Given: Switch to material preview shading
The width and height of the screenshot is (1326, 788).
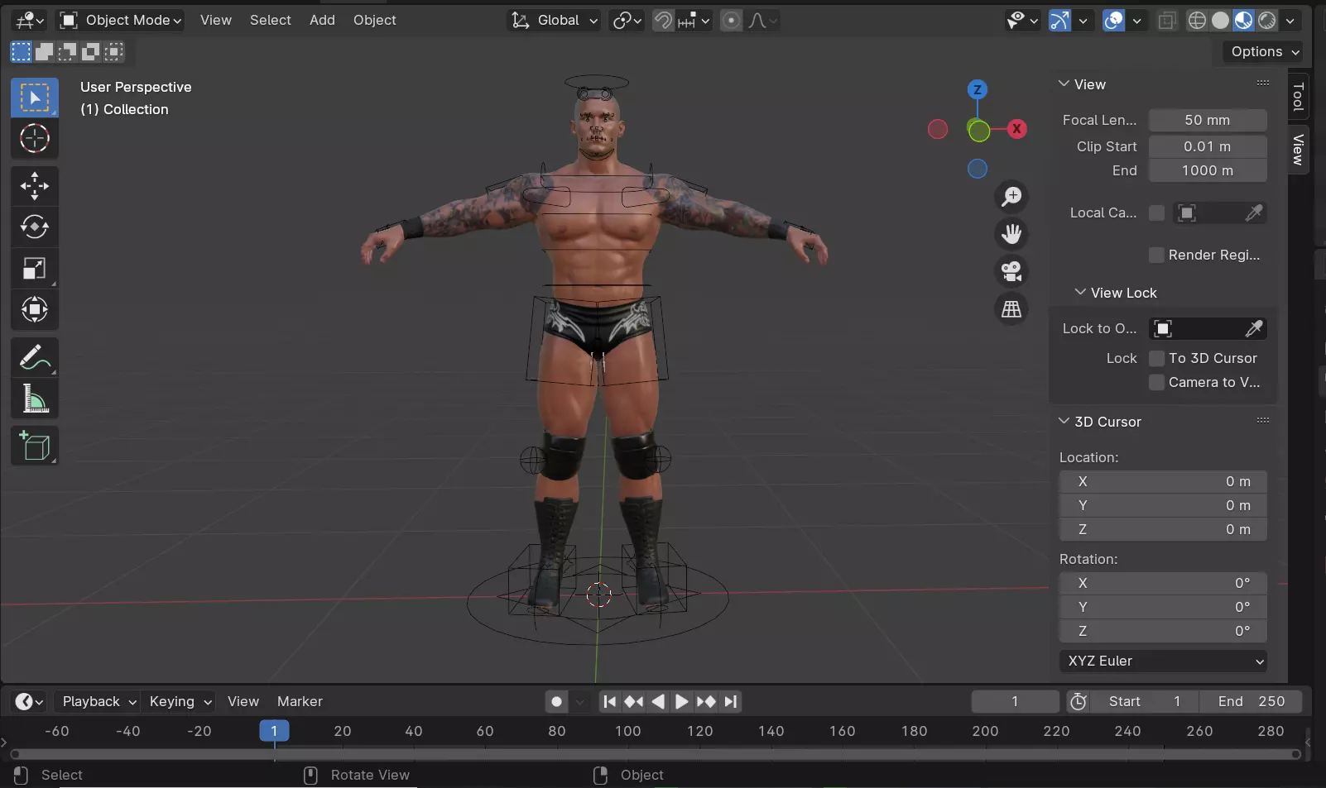Looking at the screenshot, I should [1243, 20].
